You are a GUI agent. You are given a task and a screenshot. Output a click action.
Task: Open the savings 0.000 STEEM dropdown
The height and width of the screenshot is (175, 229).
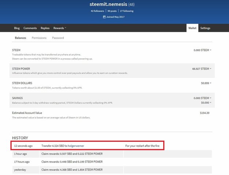[202, 98]
